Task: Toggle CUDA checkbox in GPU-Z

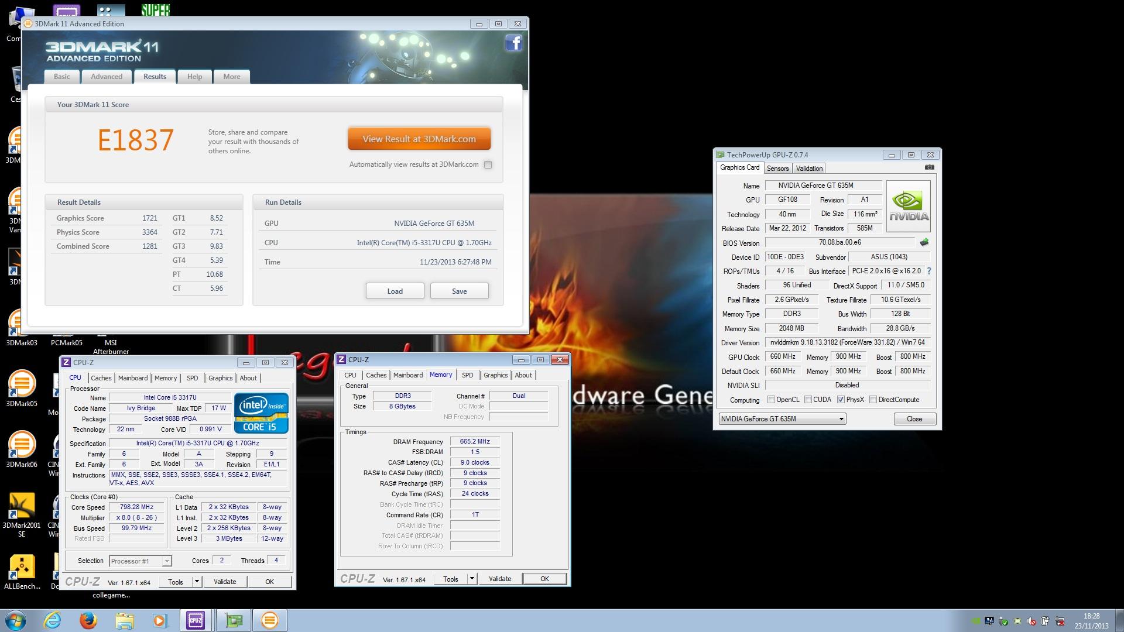Action: (x=808, y=400)
